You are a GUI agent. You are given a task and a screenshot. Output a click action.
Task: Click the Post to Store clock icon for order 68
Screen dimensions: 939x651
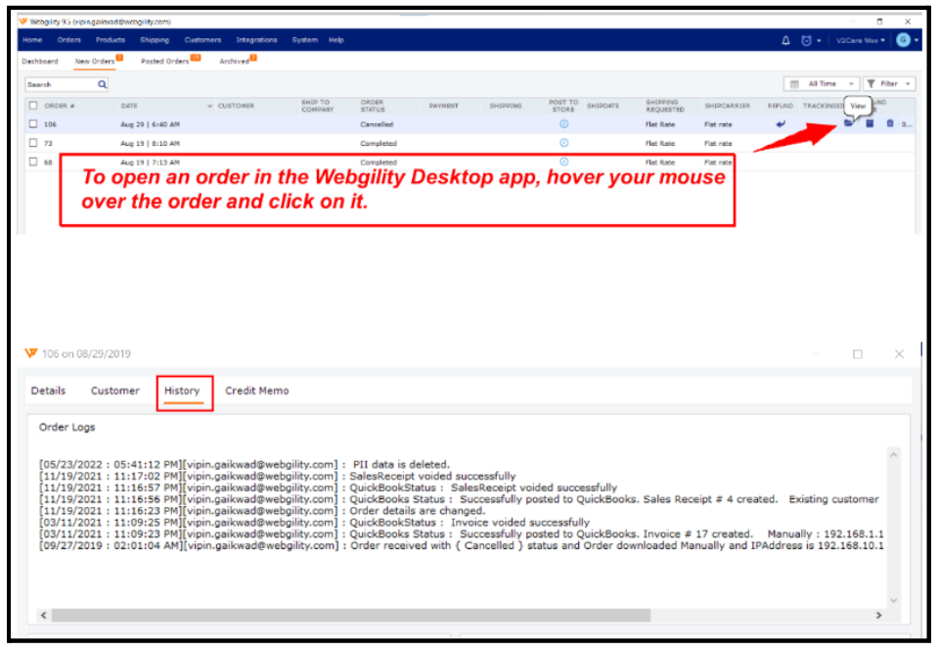point(563,162)
